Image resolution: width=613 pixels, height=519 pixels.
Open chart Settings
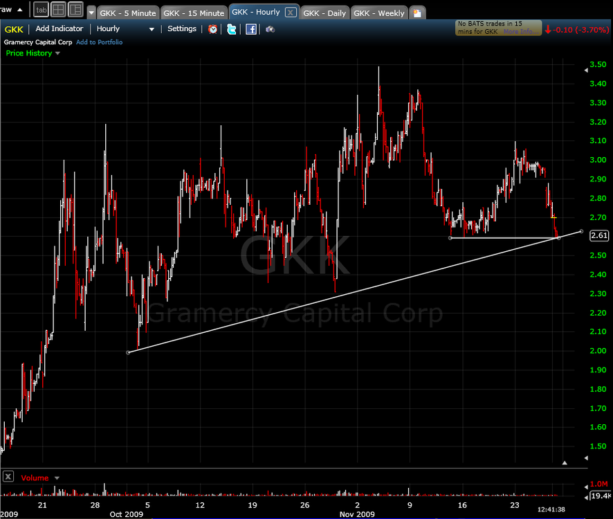(x=182, y=28)
